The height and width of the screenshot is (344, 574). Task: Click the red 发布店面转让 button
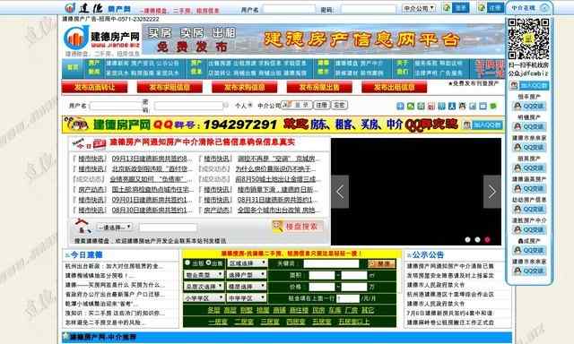[95, 88]
